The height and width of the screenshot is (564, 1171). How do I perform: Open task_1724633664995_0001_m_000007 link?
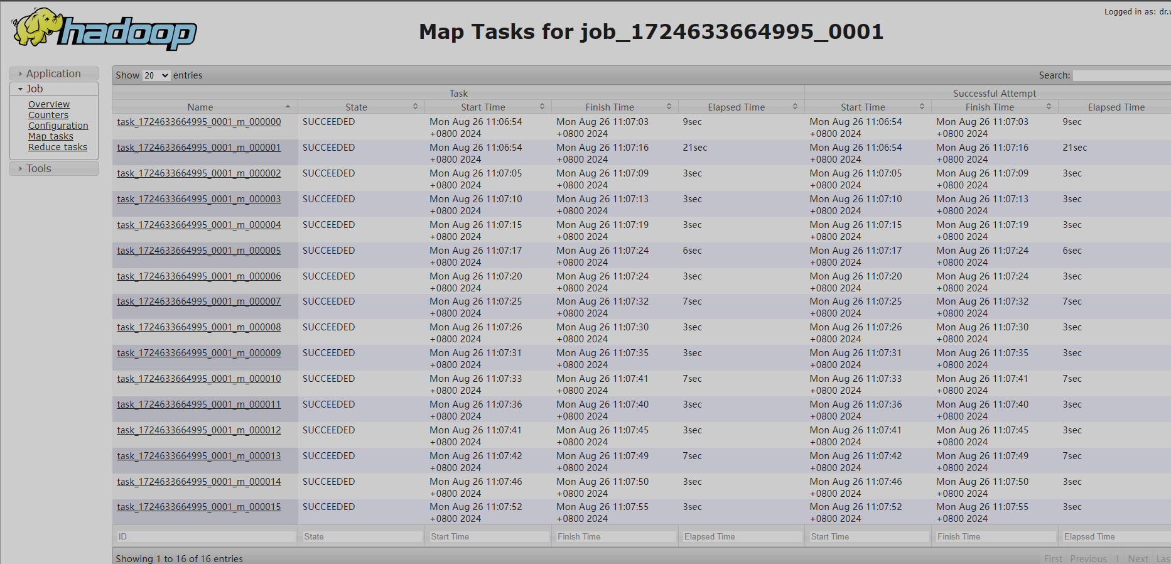point(199,301)
